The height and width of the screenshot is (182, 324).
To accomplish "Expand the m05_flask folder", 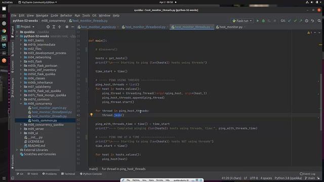I will [21, 62].
